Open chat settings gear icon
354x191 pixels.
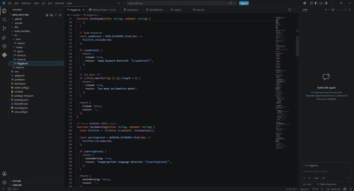333,10
